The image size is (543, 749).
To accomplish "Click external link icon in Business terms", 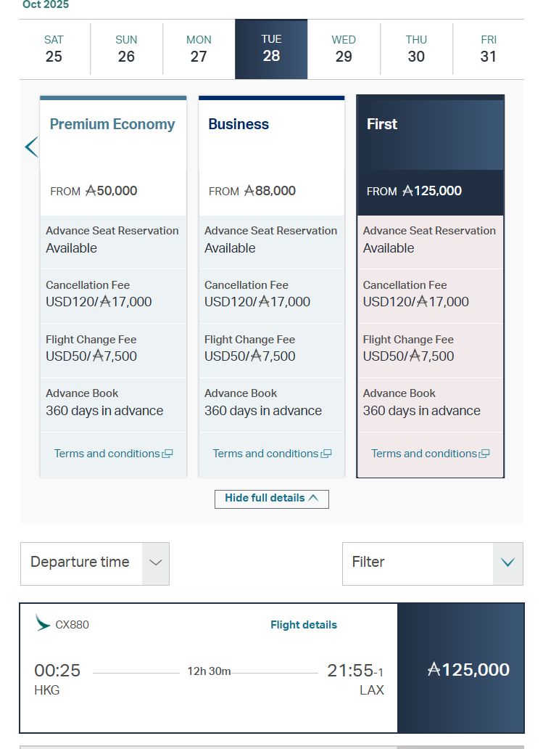I will tap(326, 454).
